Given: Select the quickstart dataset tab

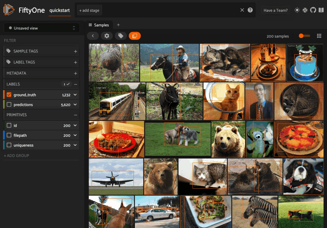Looking at the screenshot, I should pyautogui.click(x=59, y=10).
